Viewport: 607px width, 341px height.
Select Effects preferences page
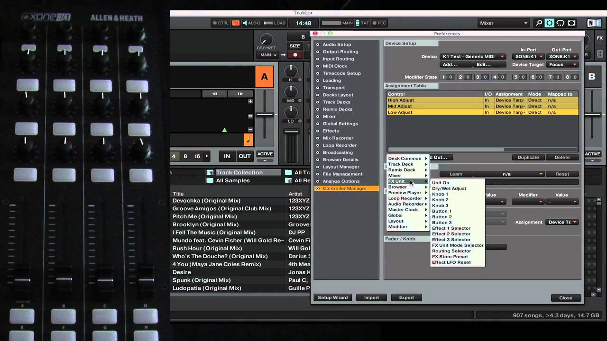pos(331,131)
